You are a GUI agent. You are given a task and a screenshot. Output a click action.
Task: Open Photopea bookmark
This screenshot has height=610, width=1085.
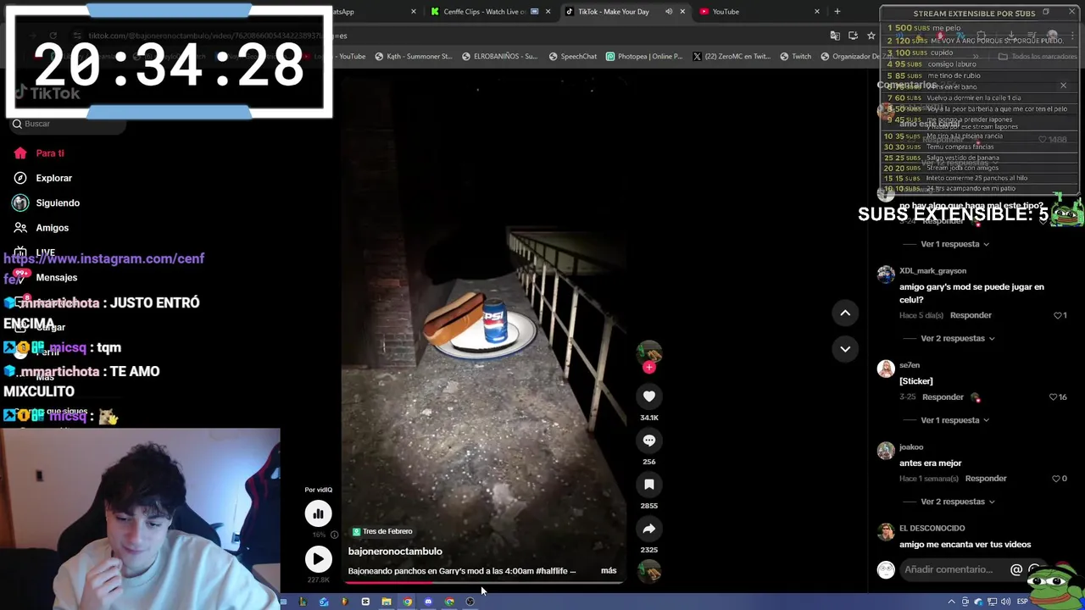pyautogui.click(x=644, y=57)
